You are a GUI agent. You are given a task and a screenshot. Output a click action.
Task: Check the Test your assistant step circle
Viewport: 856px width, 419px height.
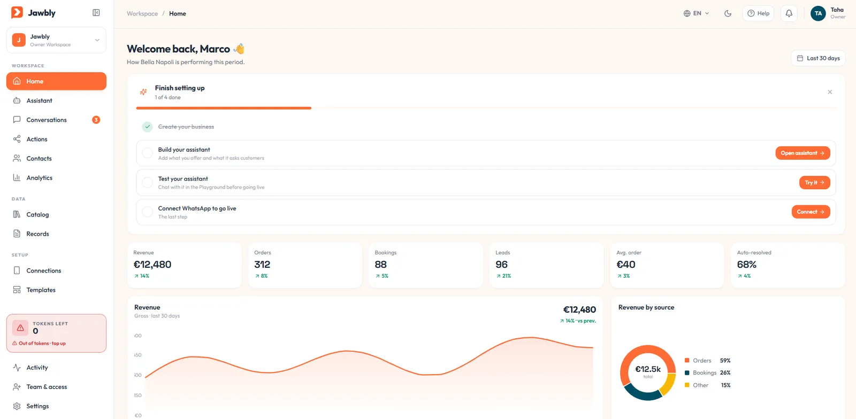[x=148, y=183]
